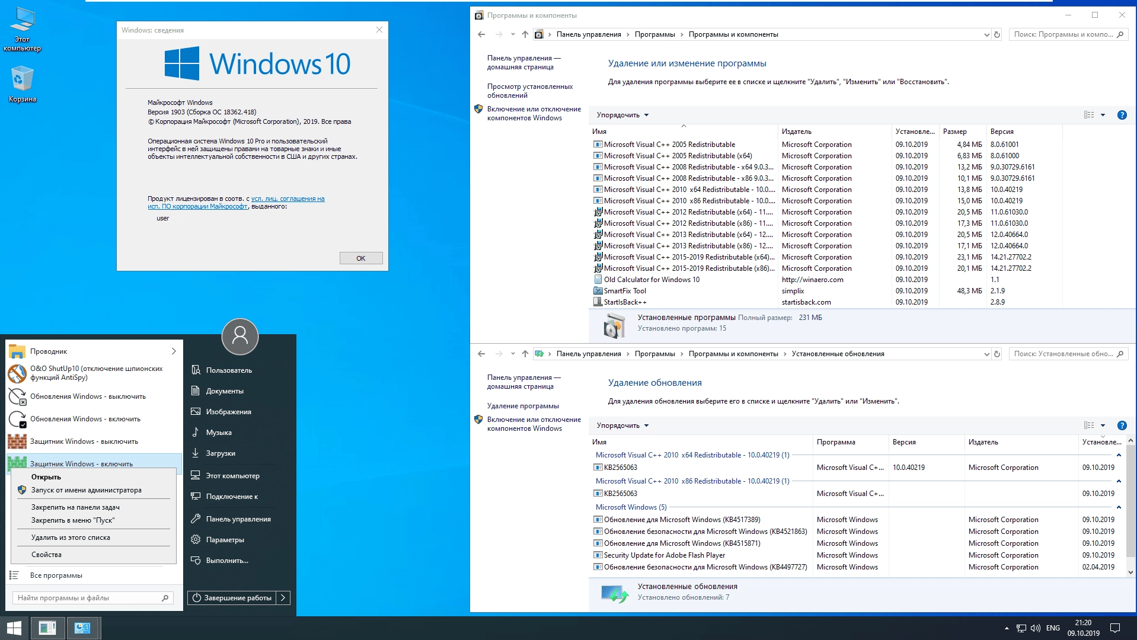
Task: Open 'Загрузки' in Start menu
Action: [221, 453]
